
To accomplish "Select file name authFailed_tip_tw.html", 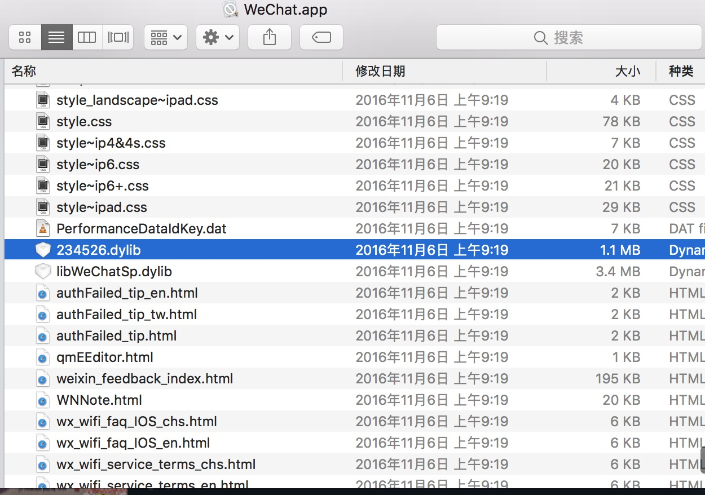I will 127,315.
